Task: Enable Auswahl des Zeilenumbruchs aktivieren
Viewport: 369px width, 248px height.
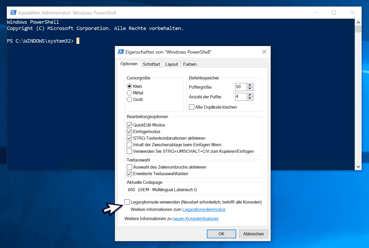Action: [129, 167]
